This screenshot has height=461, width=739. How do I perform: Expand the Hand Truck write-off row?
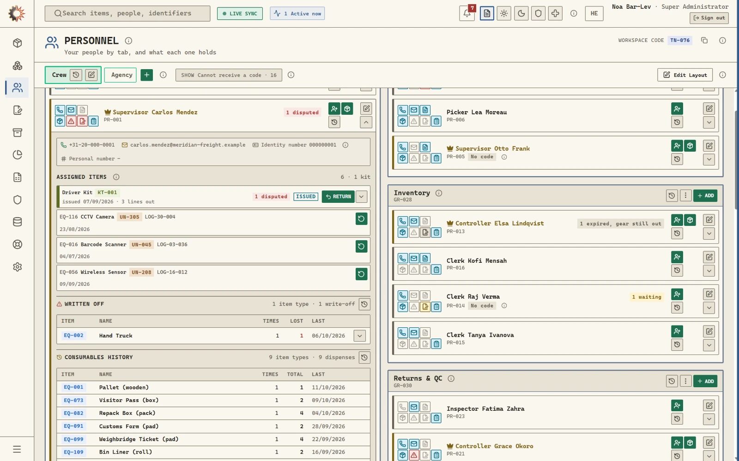click(360, 336)
